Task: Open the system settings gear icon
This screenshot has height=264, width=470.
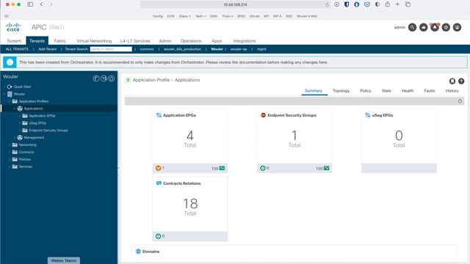Action: click(x=446, y=27)
